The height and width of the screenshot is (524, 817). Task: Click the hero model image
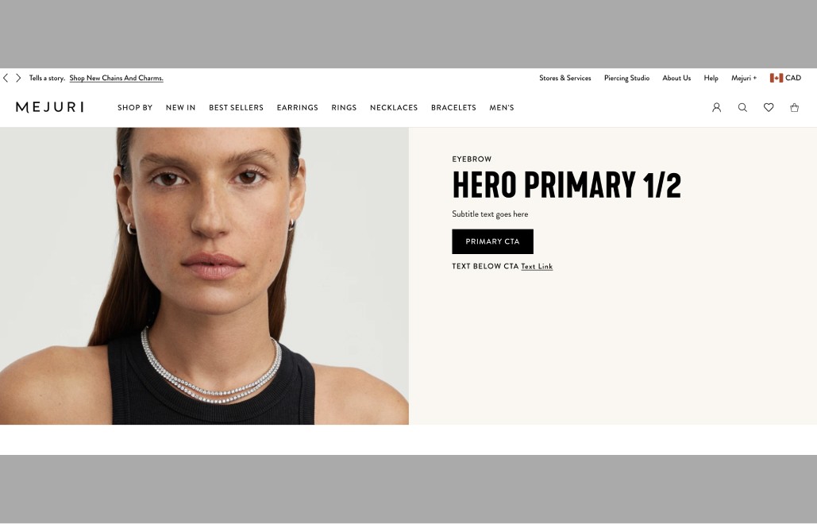click(204, 275)
